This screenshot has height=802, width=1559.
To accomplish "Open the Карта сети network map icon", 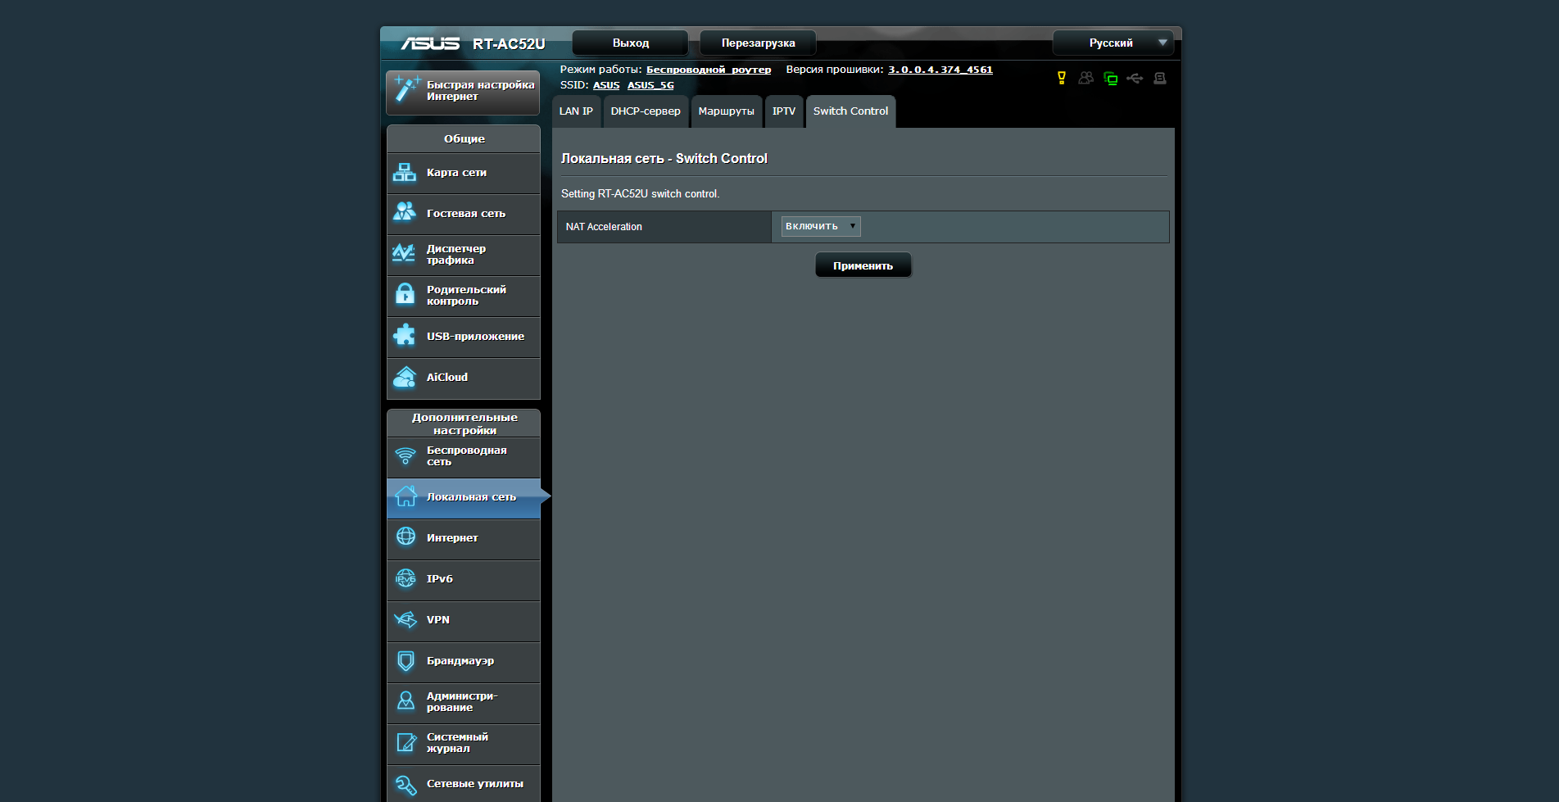I will [405, 172].
